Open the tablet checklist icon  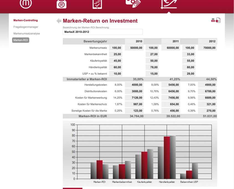click(97, 4)
